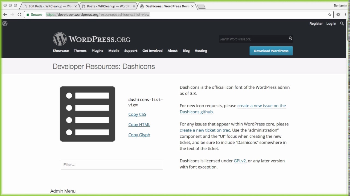Click the browser address bar URL
The width and height of the screenshot is (350, 196).
[x=97, y=15]
